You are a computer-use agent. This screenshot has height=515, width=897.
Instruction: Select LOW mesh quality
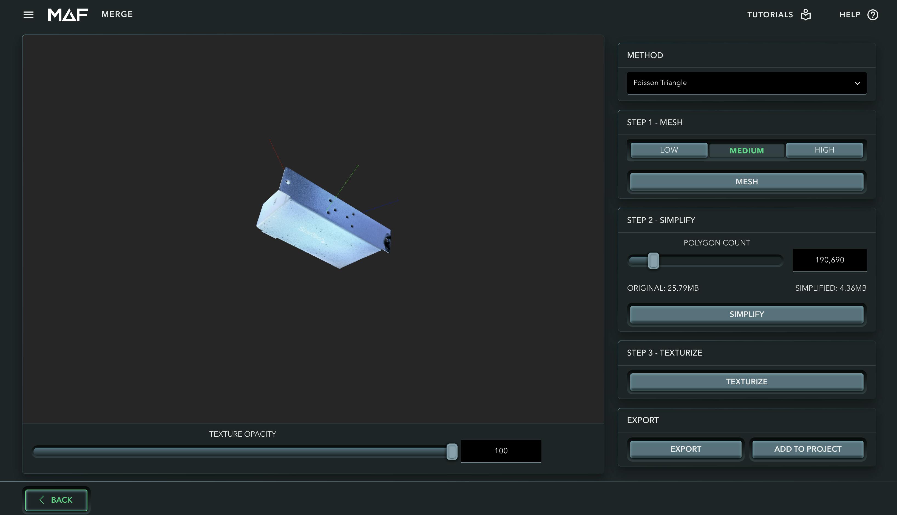tap(669, 150)
